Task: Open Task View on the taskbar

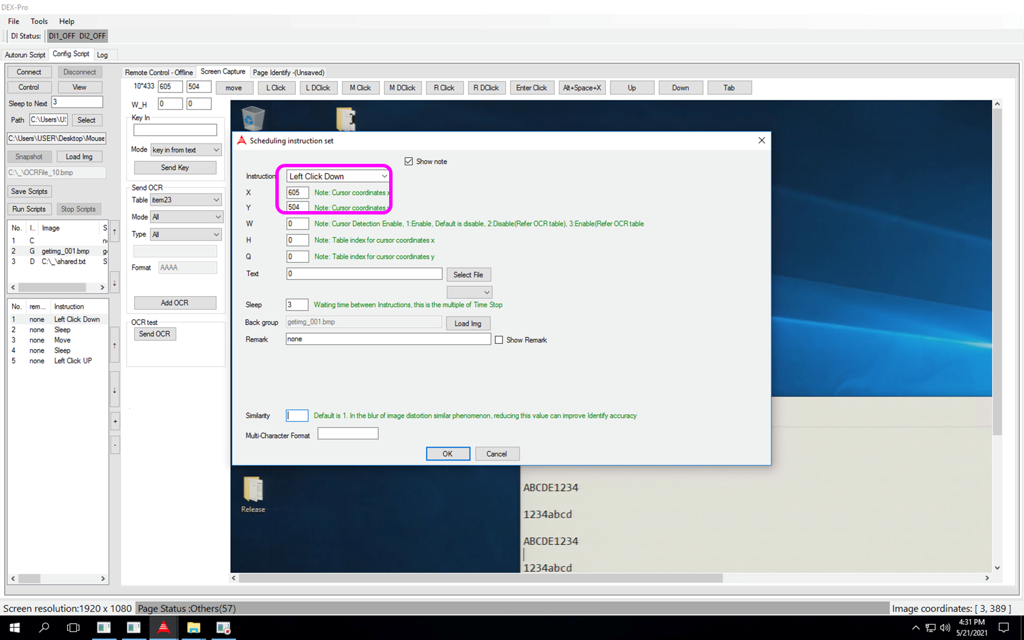Action: pos(73,627)
